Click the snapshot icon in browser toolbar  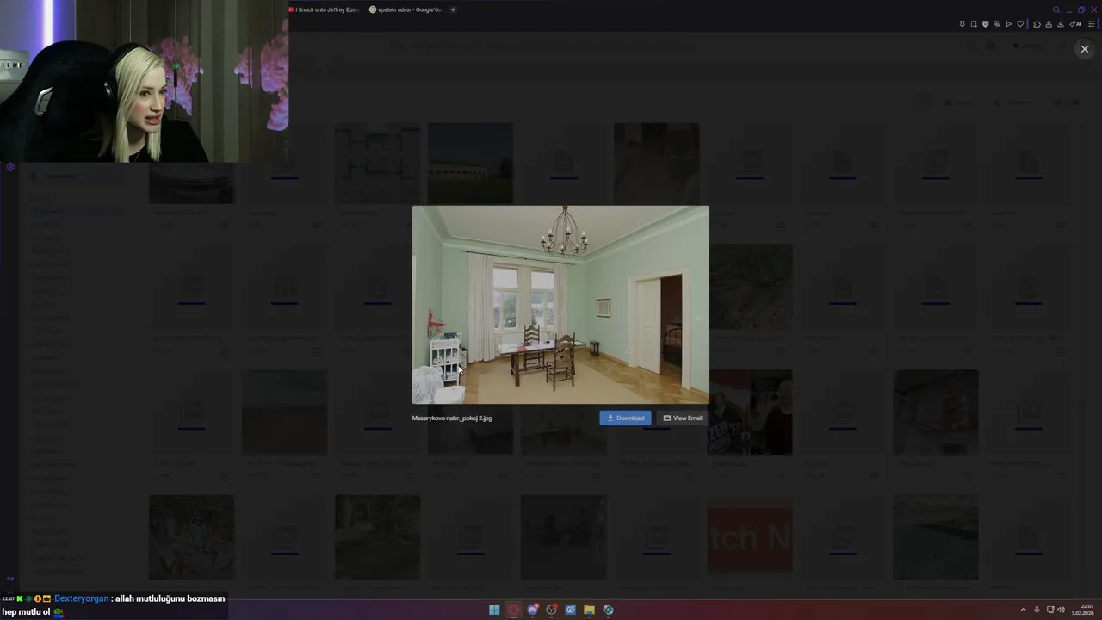coord(974,24)
